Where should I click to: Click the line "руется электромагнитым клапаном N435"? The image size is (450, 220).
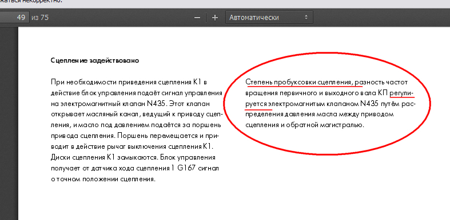(330, 104)
